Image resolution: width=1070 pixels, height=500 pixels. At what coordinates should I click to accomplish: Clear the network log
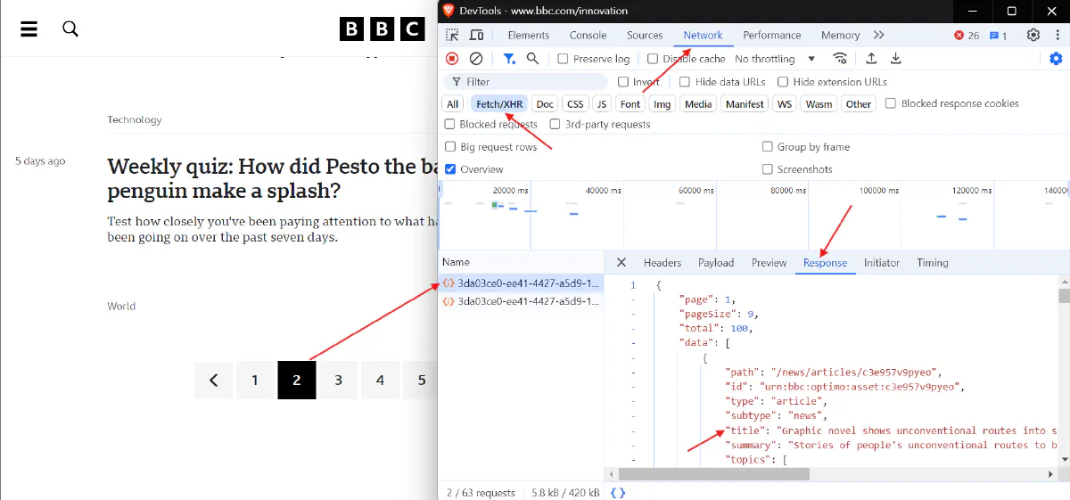[476, 59]
